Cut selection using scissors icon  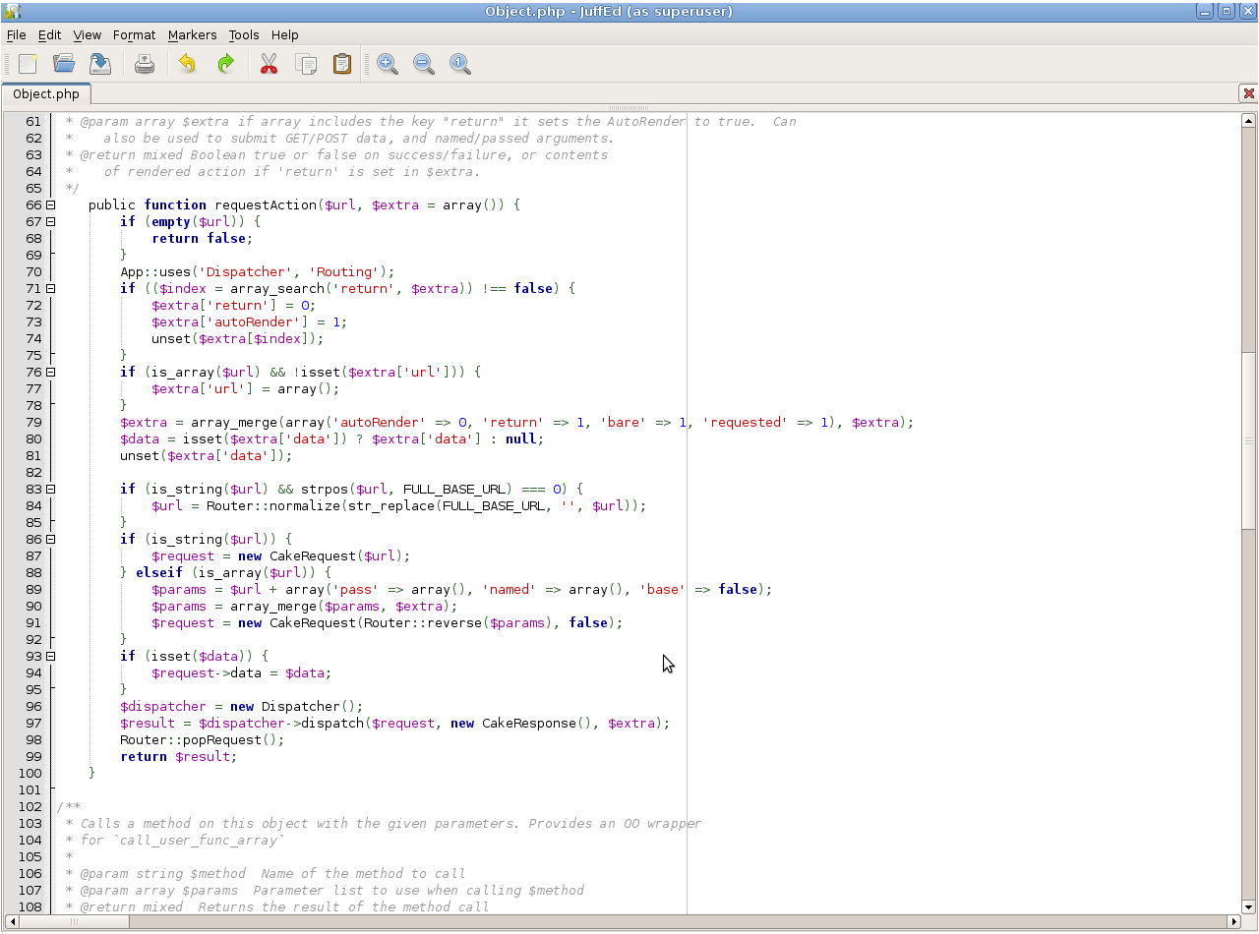[x=269, y=64]
